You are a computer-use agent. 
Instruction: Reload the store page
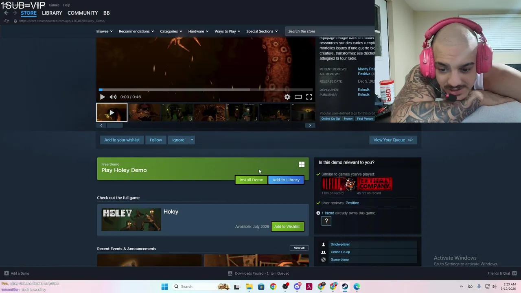click(x=7, y=21)
